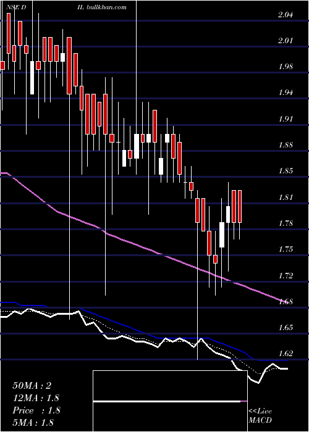Select the 1.88 price axis label
309x432 pixels.
[x=286, y=145]
